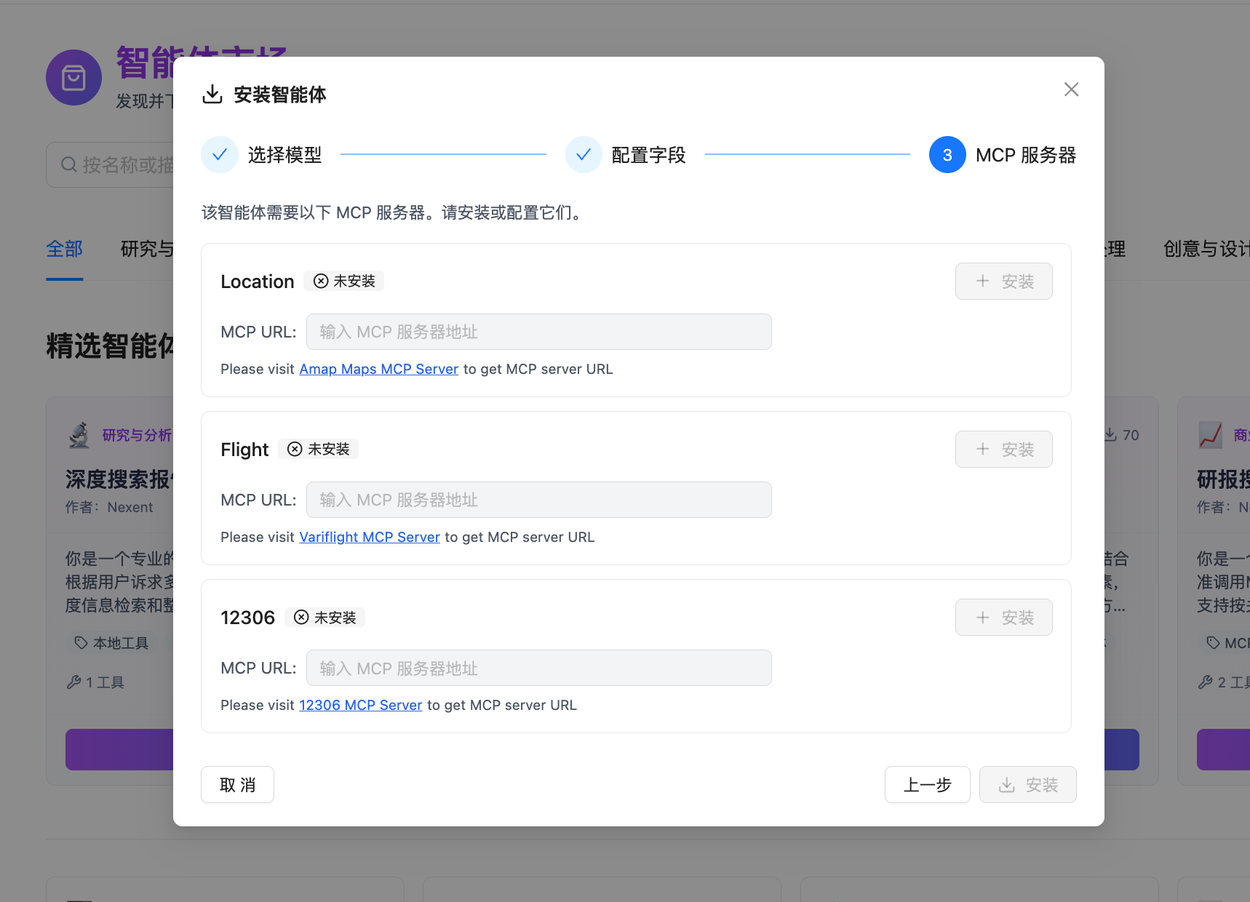Click the 未安装 status badge next to Location
This screenshot has width=1250, height=902.
344,281
